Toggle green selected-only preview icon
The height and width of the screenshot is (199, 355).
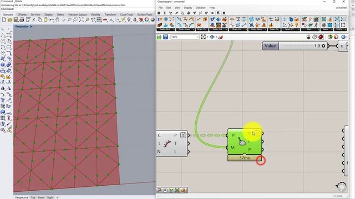tap(330, 37)
